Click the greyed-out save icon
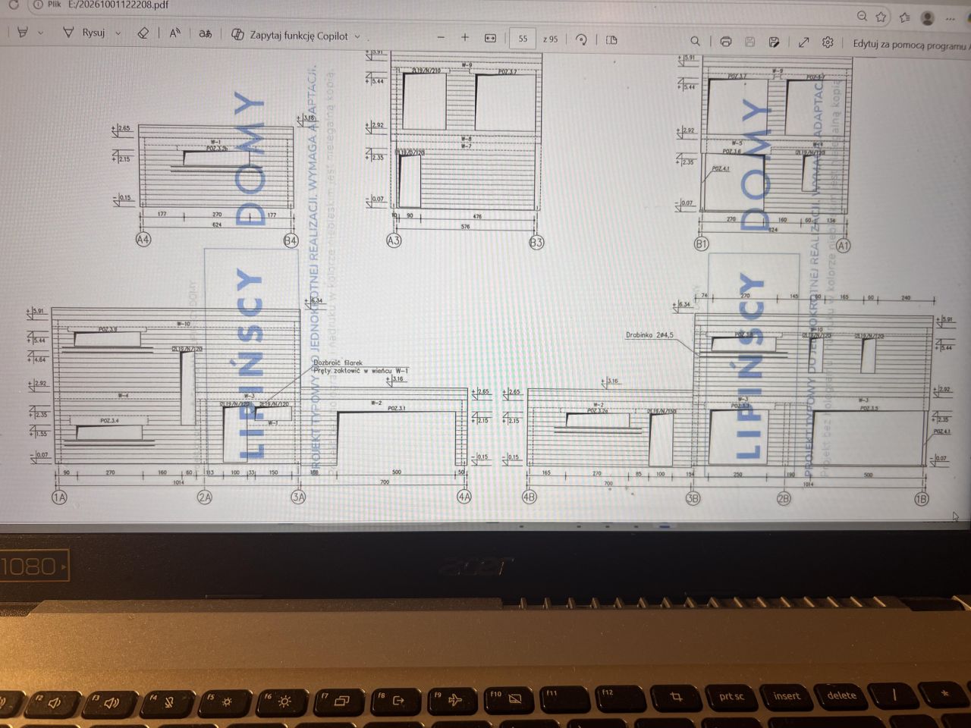This screenshot has height=728, width=971. (x=749, y=42)
